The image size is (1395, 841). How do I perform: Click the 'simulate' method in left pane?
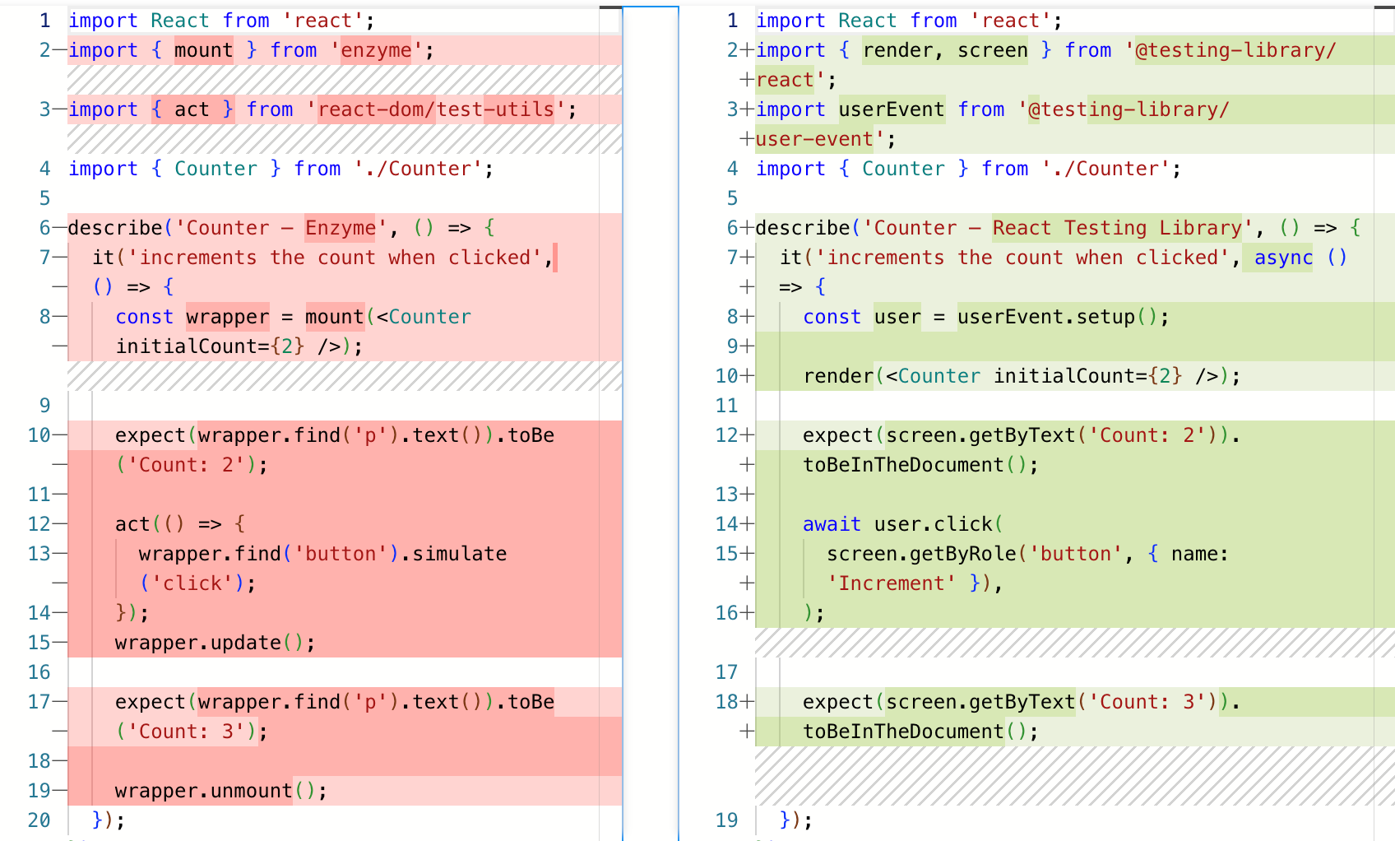click(460, 554)
